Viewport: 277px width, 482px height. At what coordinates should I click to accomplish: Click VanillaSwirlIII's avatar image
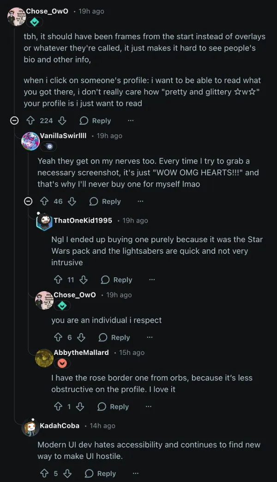tap(30, 141)
